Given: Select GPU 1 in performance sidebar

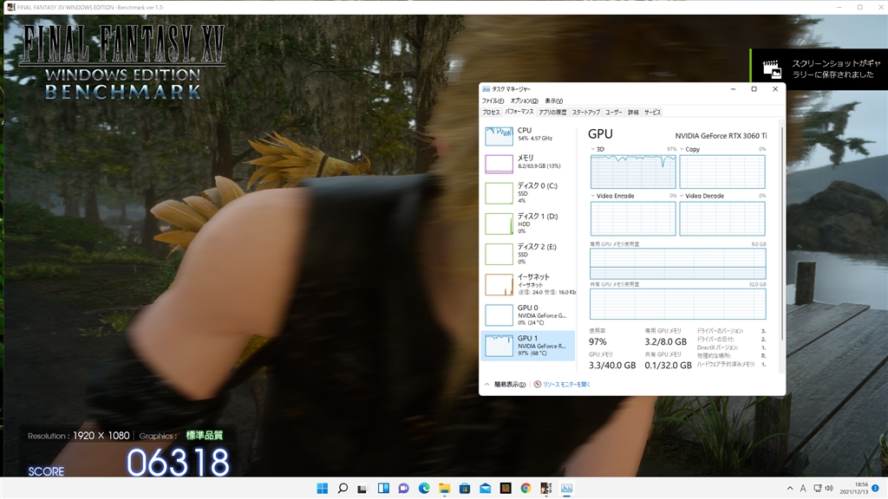Looking at the screenshot, I should click(x=528, y=346).
